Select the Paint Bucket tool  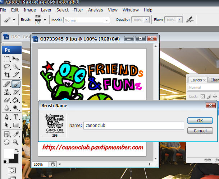coord(16,100)
